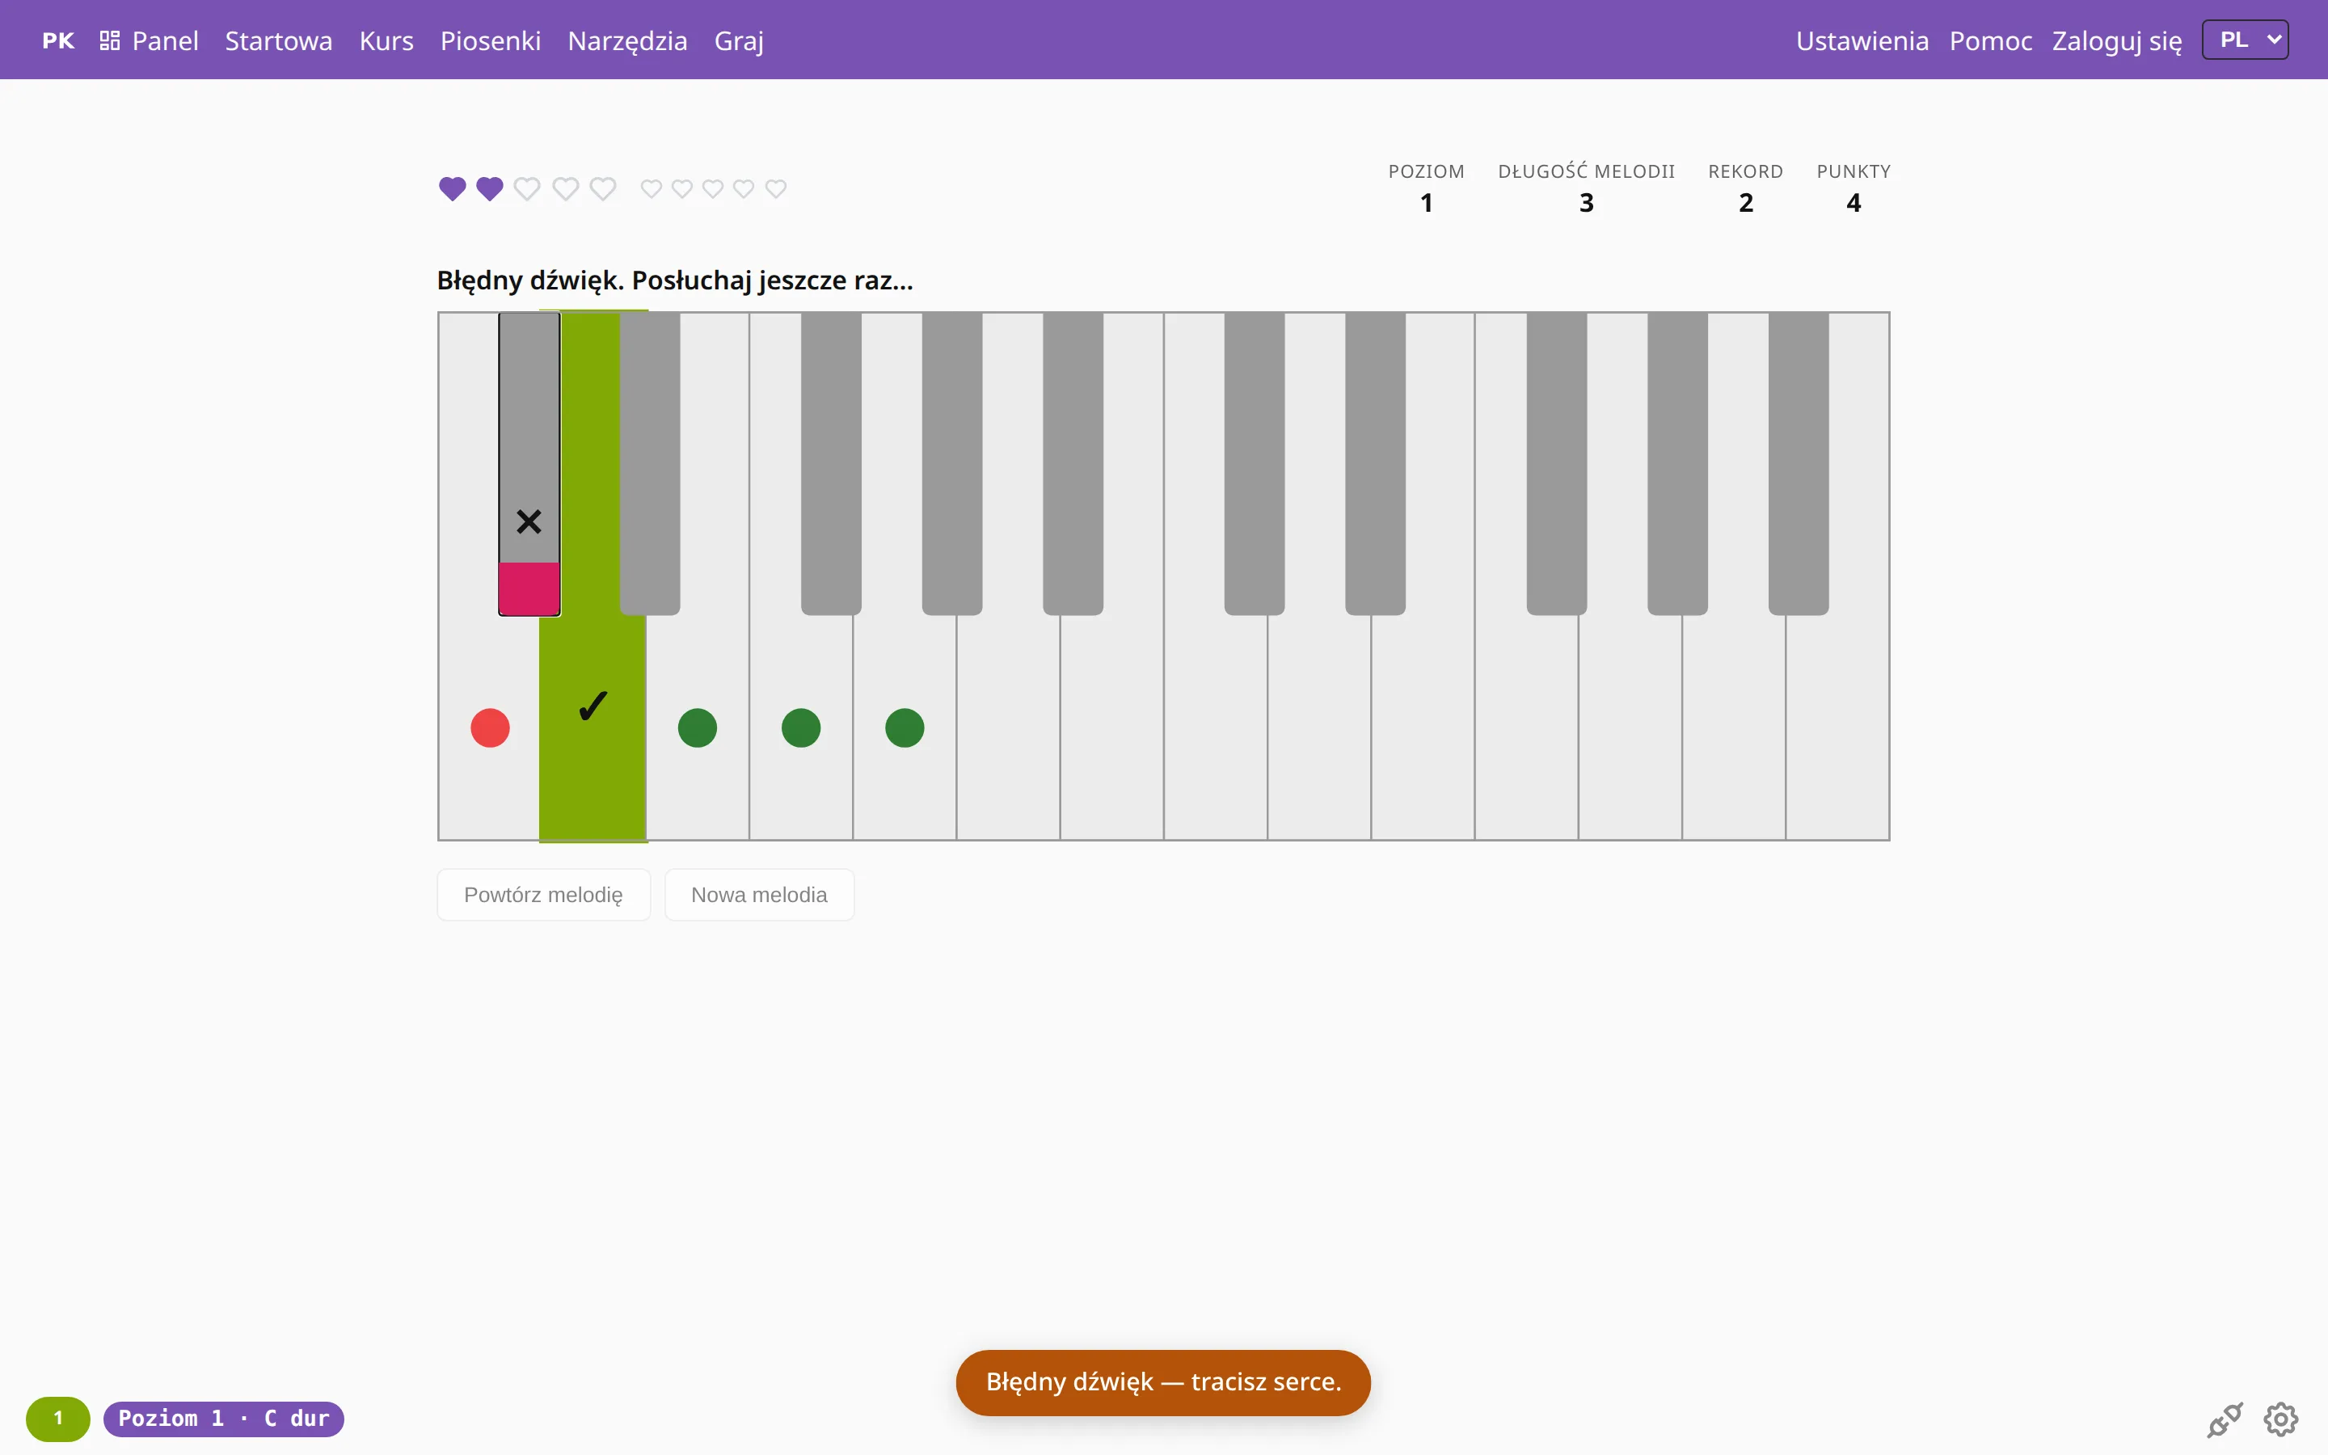Click the green level 1 badge

tap(57, 1419)
